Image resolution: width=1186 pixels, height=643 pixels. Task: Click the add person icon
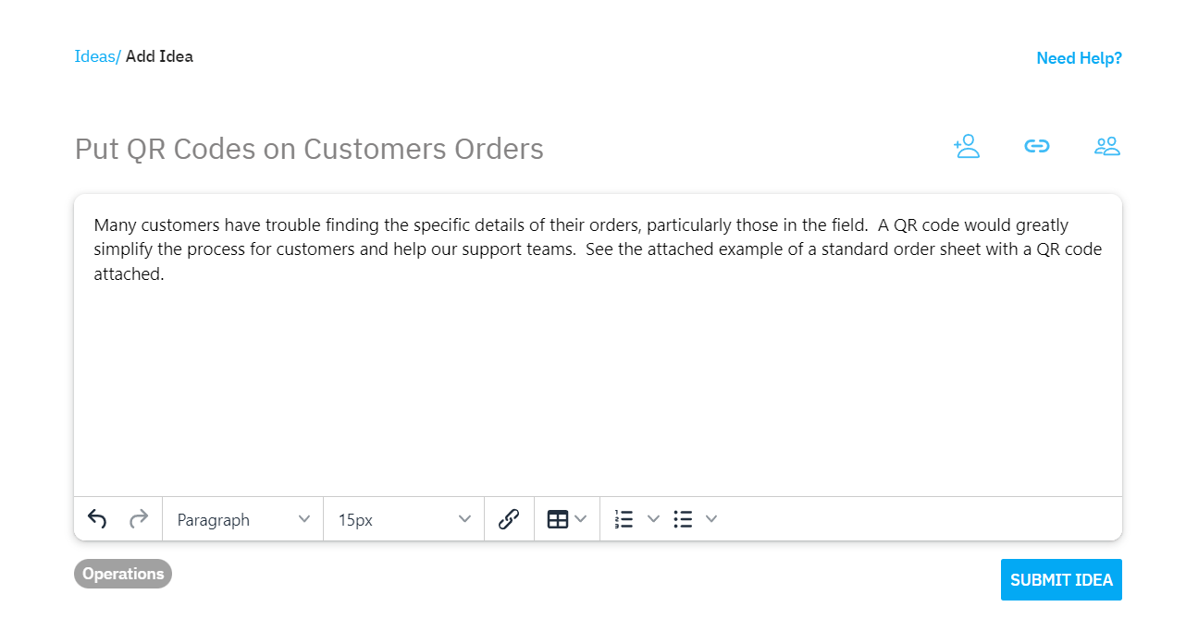point(967,146)
